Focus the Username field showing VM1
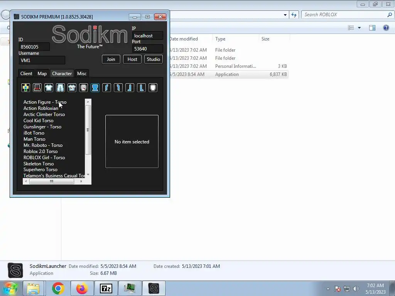395x296 pixels. (42, 60)
